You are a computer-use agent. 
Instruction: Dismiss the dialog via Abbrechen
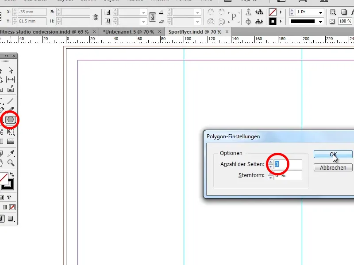pos(333,167)
